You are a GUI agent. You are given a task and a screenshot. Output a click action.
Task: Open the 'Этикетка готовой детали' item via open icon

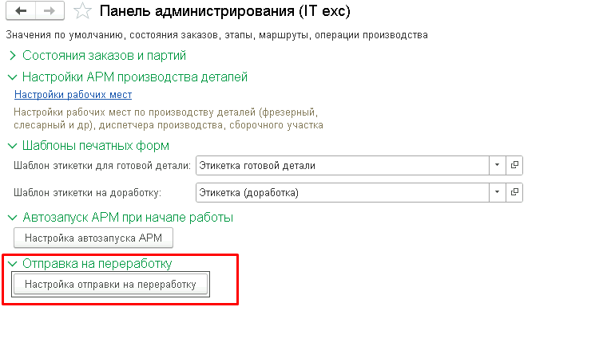[x=515, y=165]
